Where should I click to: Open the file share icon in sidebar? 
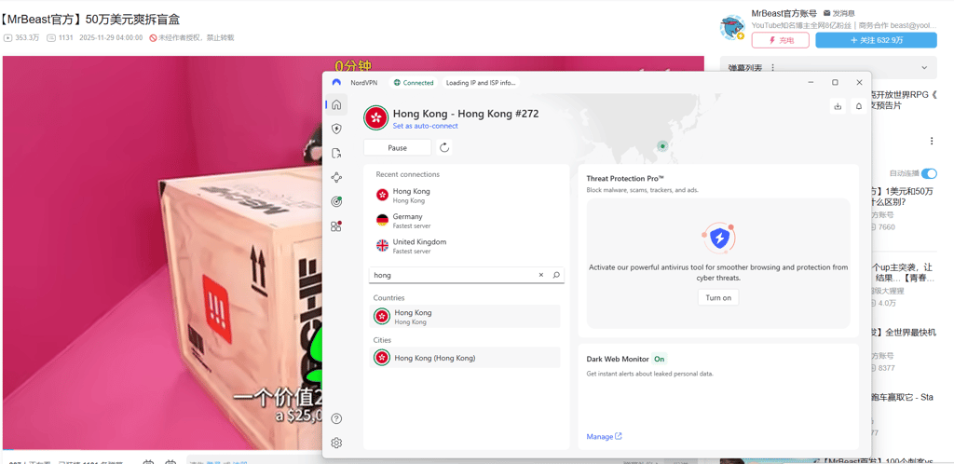pos(336,153)
